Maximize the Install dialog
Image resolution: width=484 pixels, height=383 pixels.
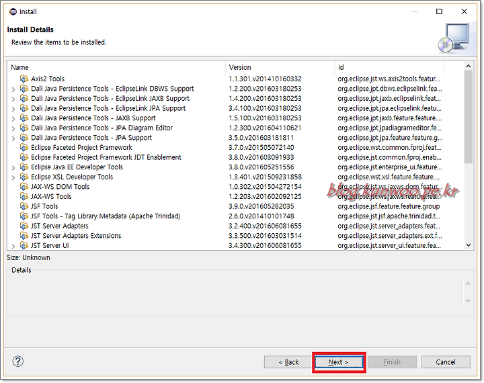point(439,11)
